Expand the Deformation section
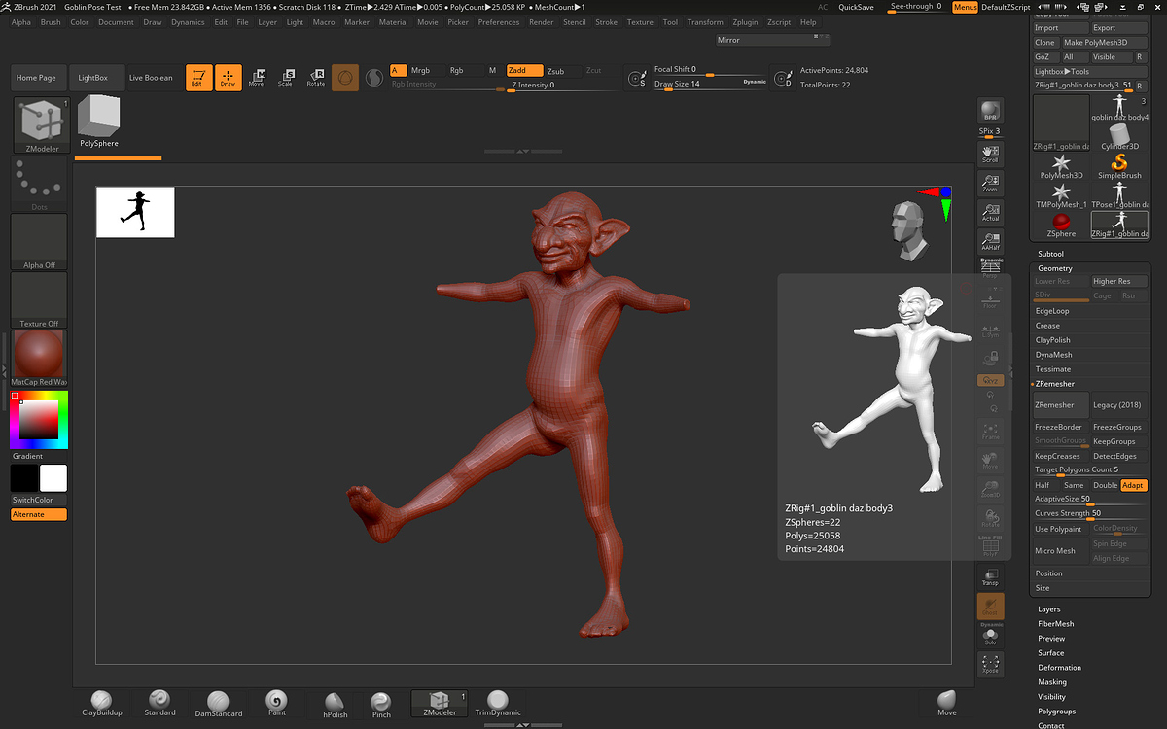The width and height of the screenshot is (1167, 729). [x=1059, y=668]
